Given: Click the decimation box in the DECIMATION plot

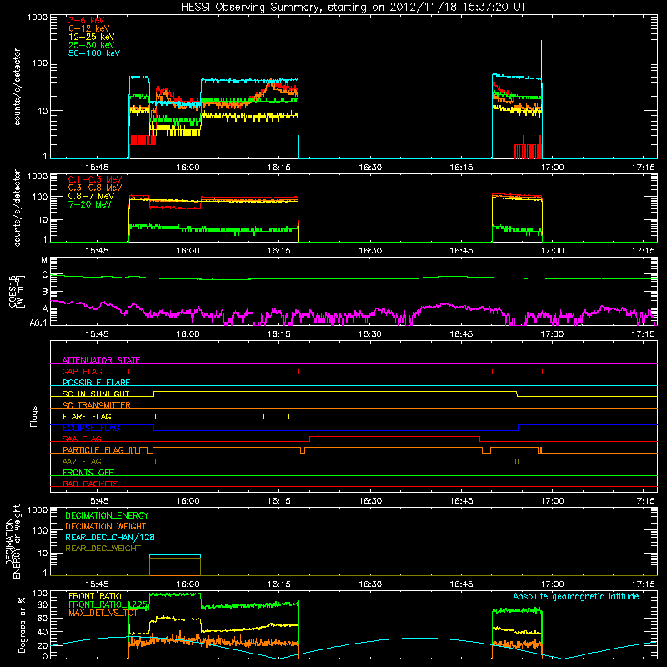Looking at the screenshot, I should click(175, 565).
